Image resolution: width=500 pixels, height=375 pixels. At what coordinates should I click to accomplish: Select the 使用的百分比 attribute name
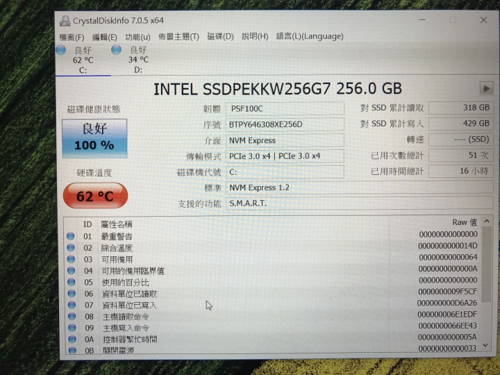(x=125, y=283)
